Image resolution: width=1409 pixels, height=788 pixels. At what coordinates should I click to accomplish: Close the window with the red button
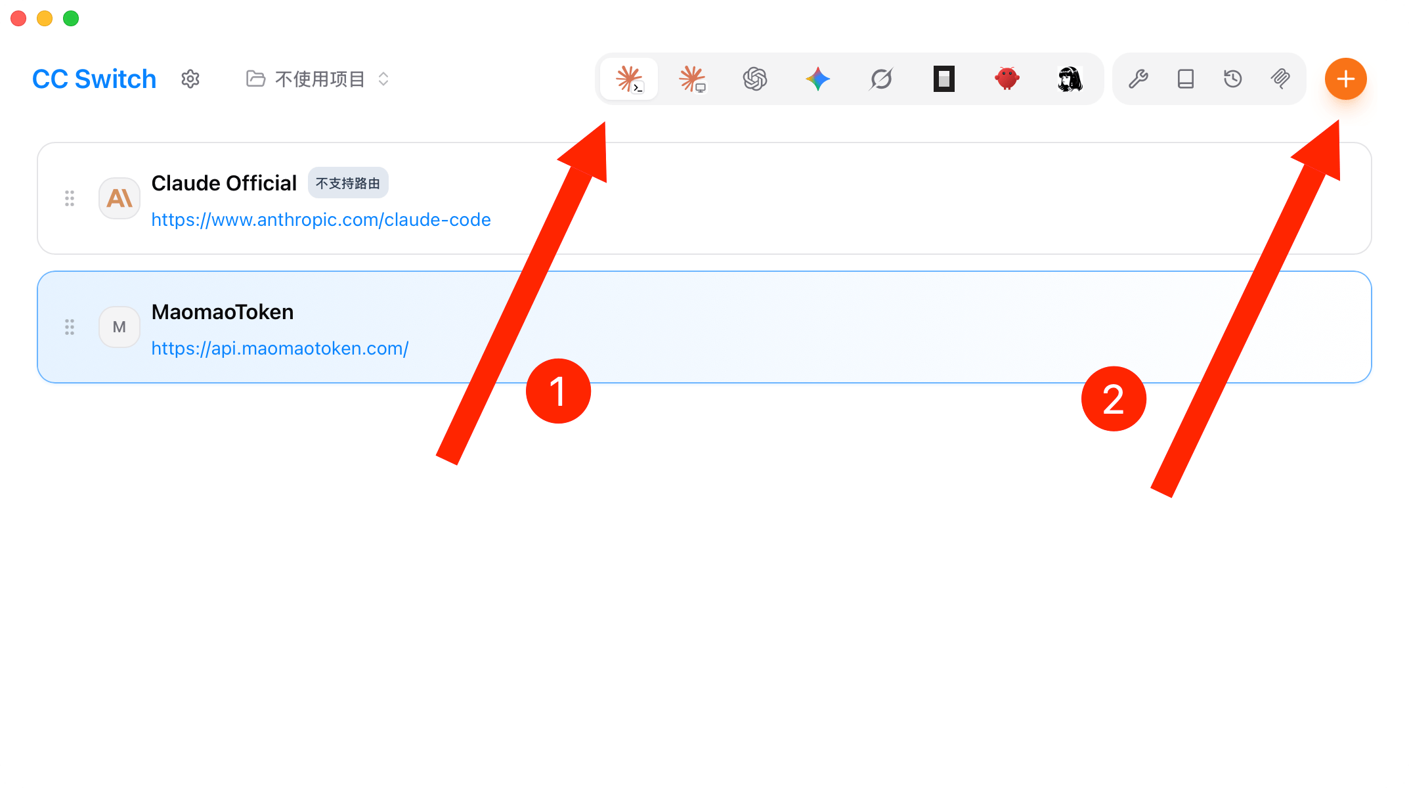point(18,18)
